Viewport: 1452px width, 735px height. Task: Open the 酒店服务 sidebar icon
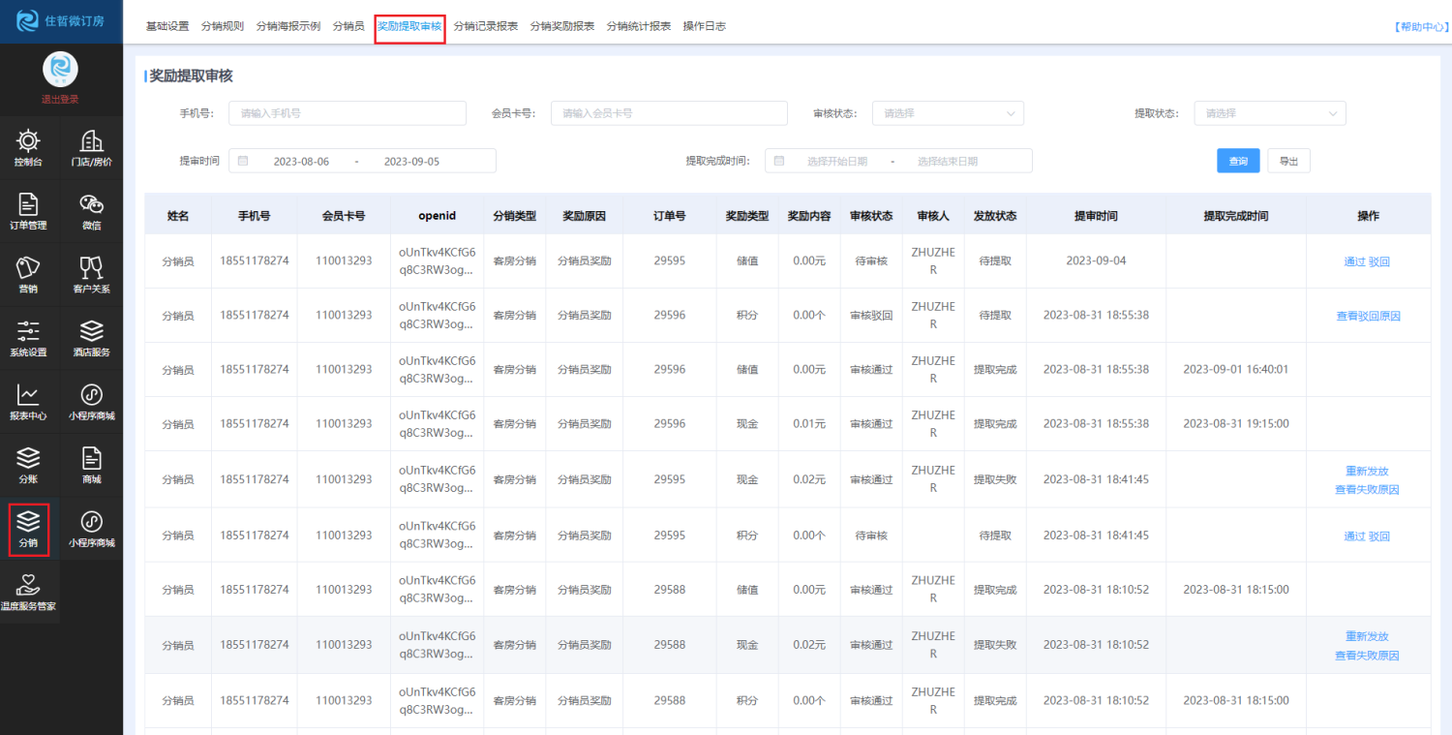coord(92,339)
